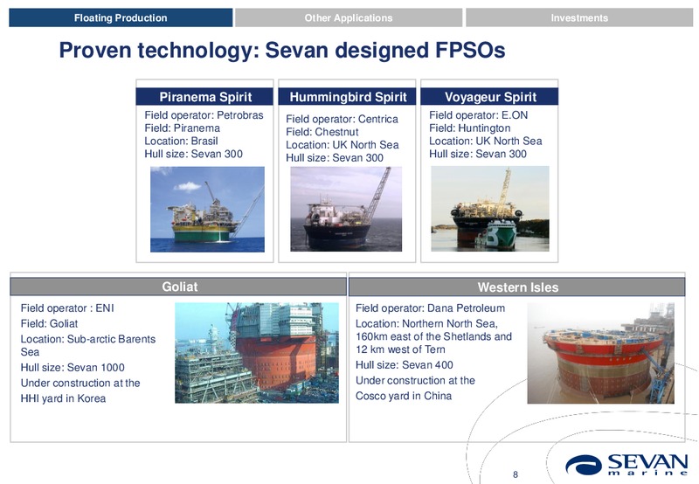Open the Western Isles hull photo
Screen dimensions: 699x484
pos(600,353)
